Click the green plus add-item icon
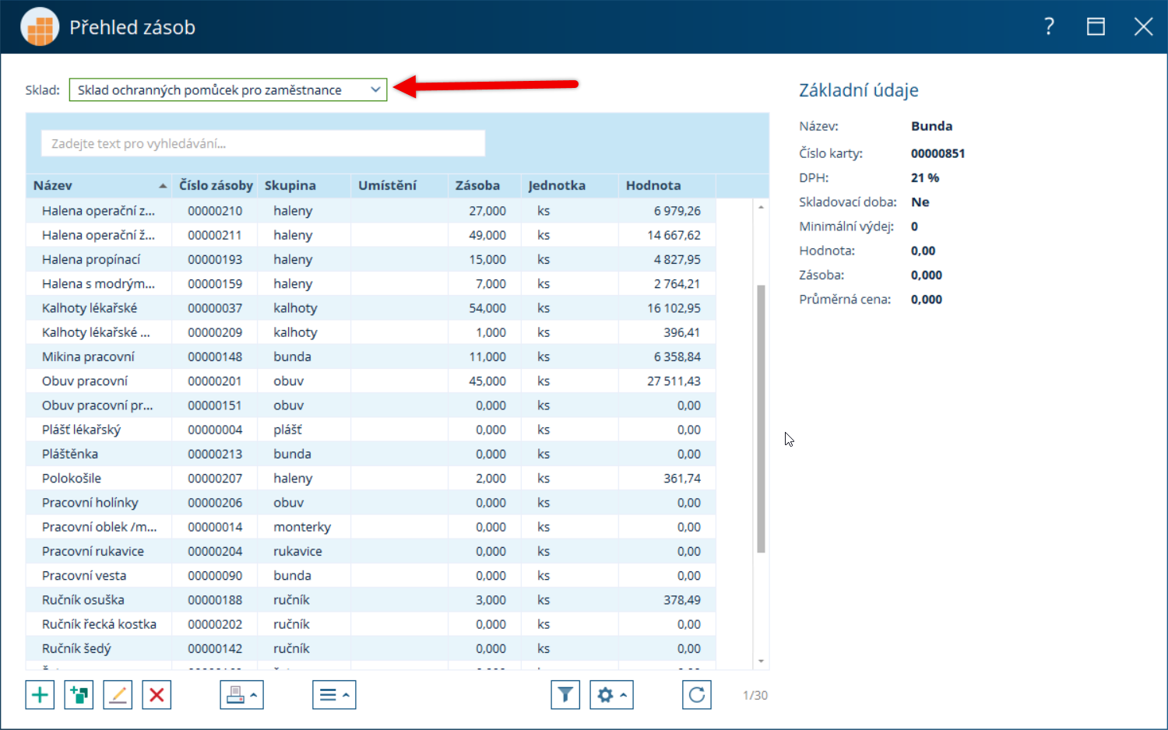 (40, 695)
